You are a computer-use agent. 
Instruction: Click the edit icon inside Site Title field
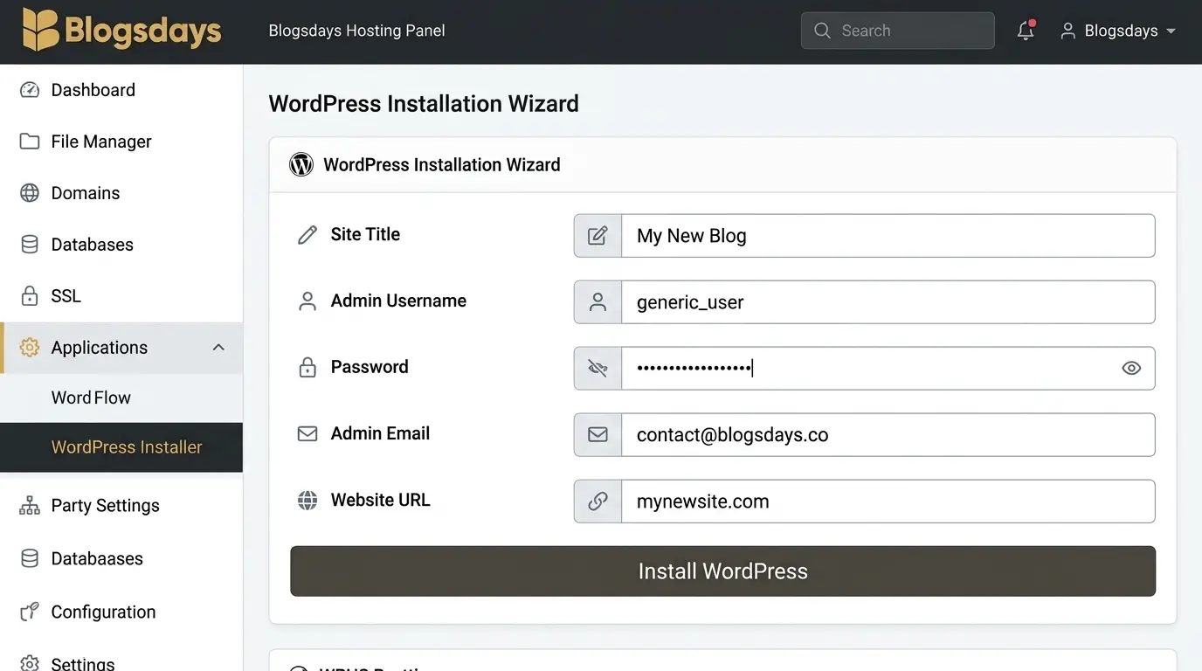(x=598, y=236)
